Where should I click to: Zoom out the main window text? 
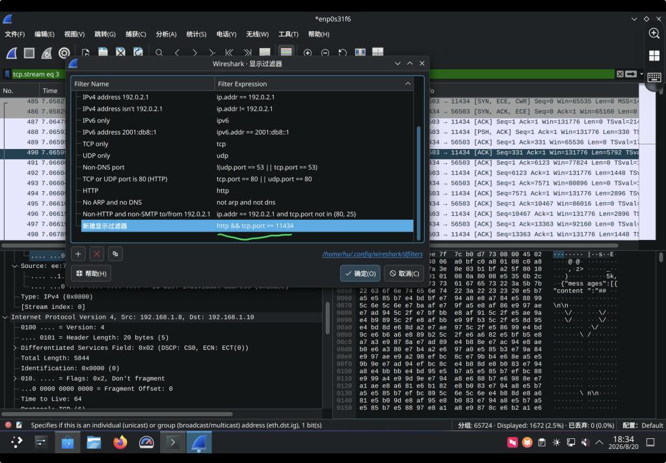(325, 53)
